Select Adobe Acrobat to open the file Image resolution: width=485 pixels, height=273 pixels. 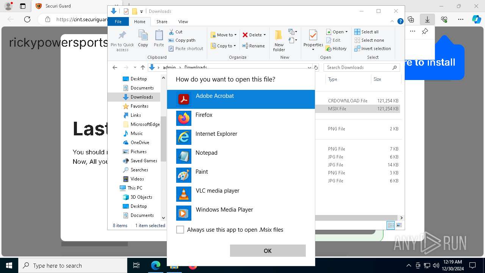tap(241, 99)
